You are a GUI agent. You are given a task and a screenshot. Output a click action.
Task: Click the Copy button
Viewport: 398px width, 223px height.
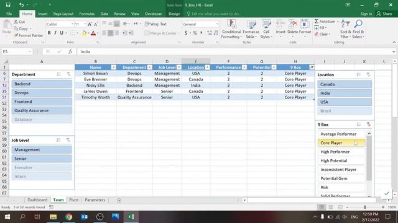[x=22, y=28]
